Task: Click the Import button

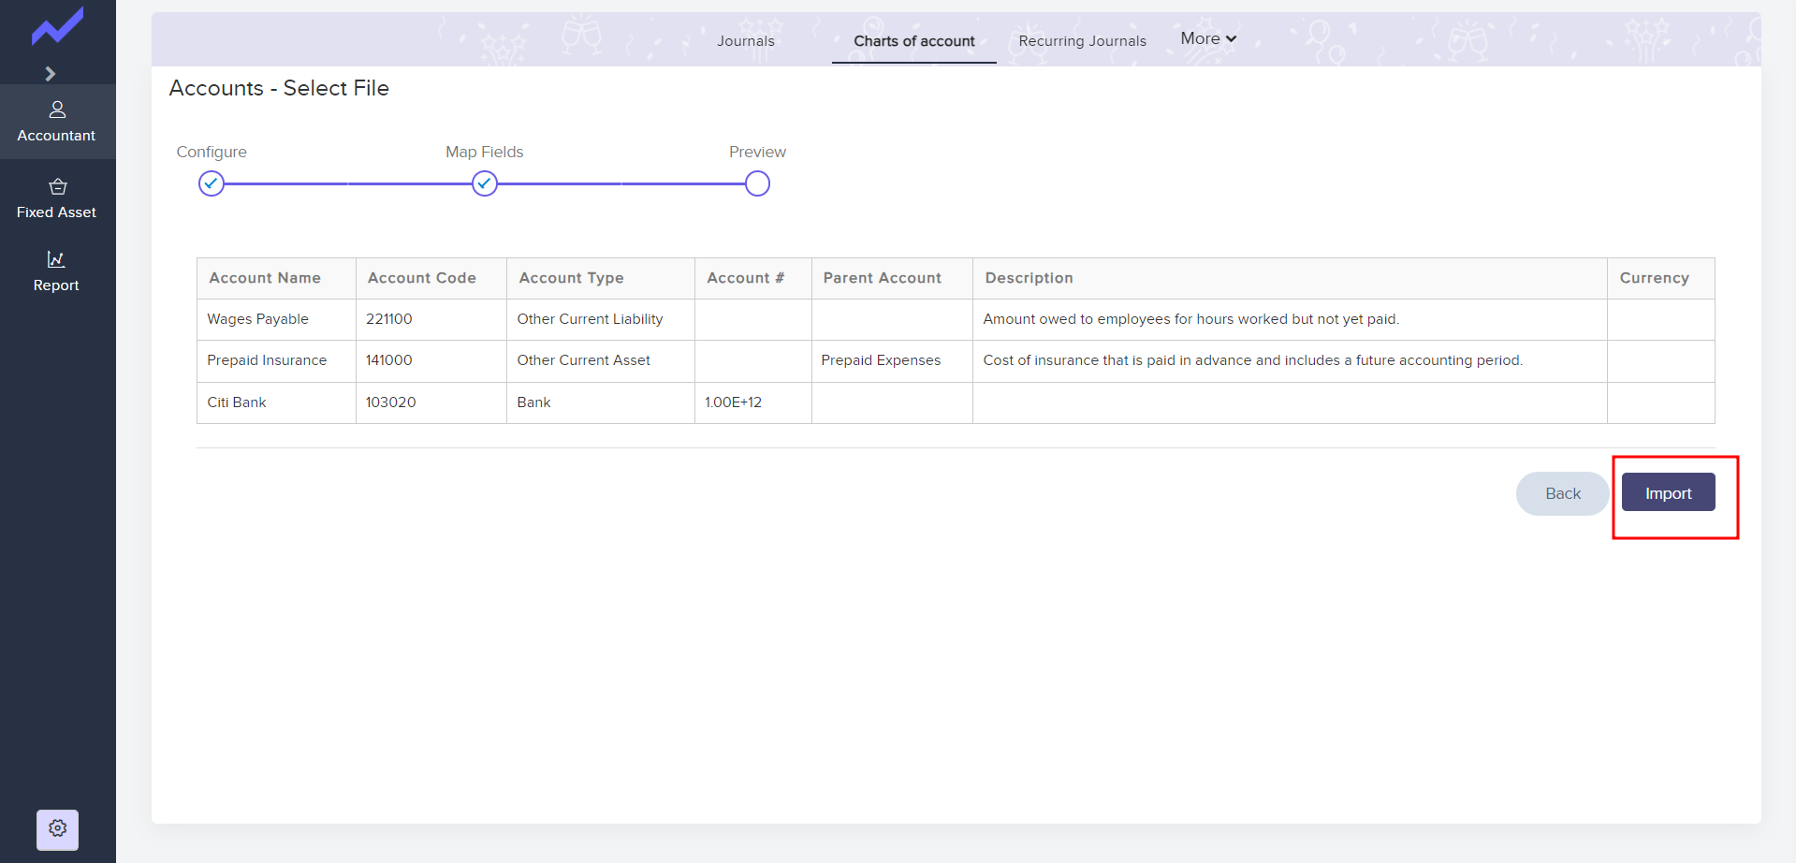Action: tap(1669, 493)
